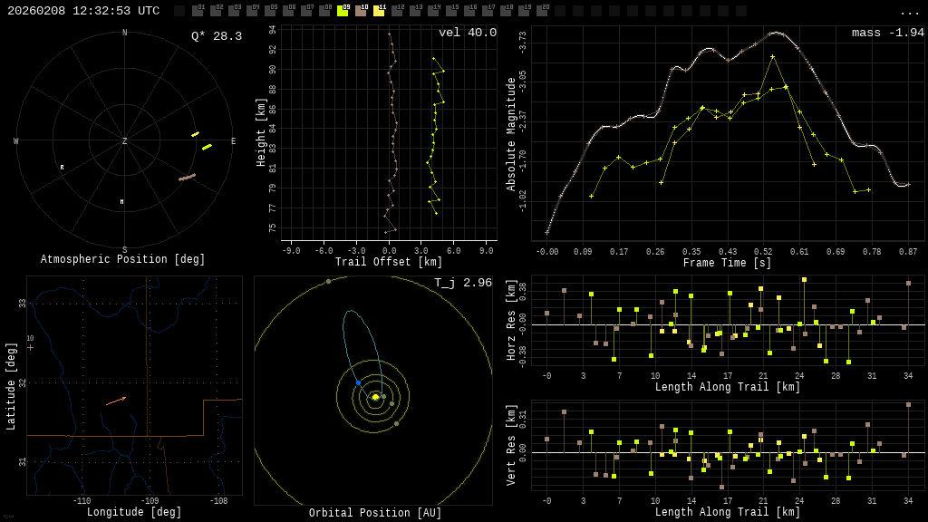Screen dimensions: 928x522
Task: Click the orange meteor track arrow on map
Action: (x=116, y=401)
